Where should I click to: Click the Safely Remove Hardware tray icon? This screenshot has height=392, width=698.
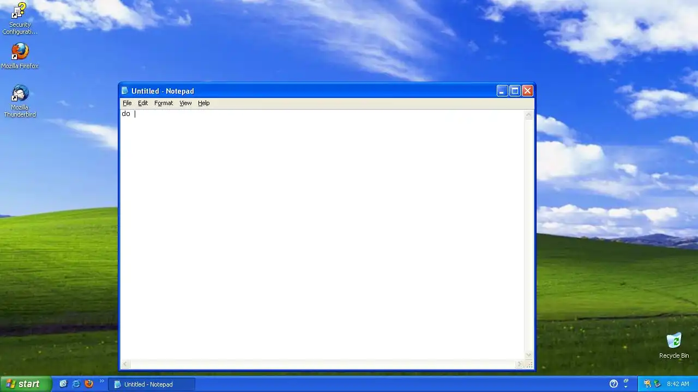click(657, 384)
